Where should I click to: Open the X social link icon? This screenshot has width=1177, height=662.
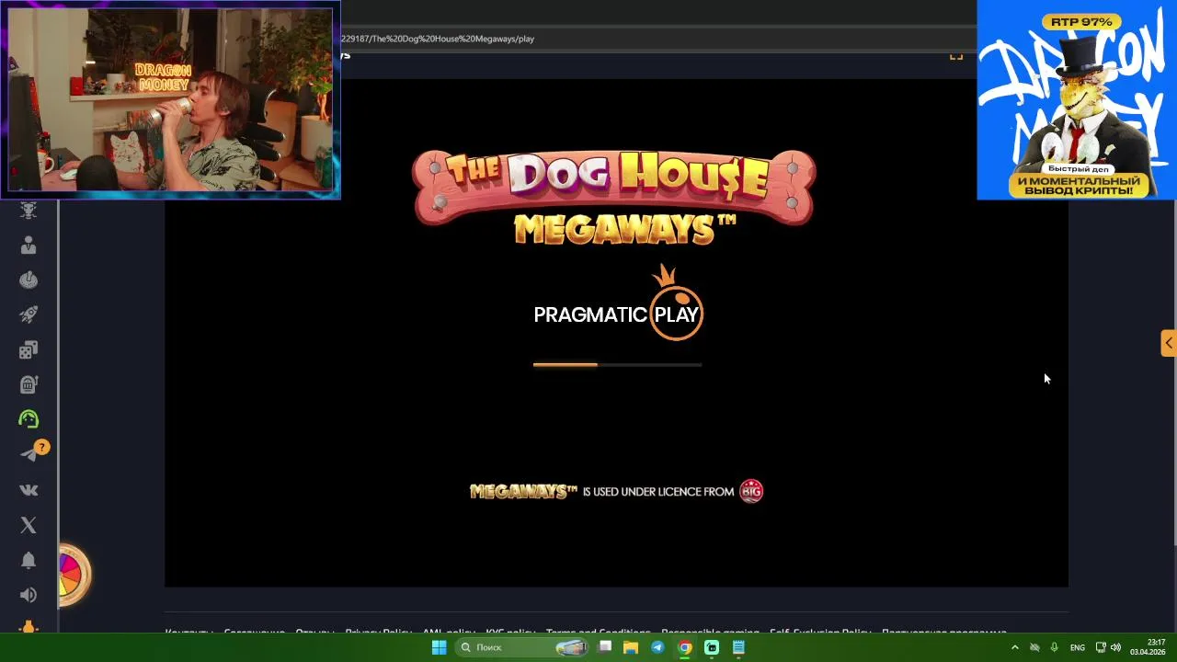[x=29, y=525]
